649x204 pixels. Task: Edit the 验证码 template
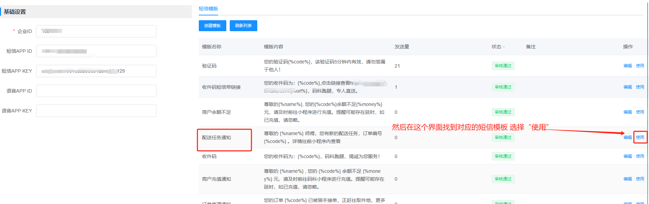click(628, 66)
